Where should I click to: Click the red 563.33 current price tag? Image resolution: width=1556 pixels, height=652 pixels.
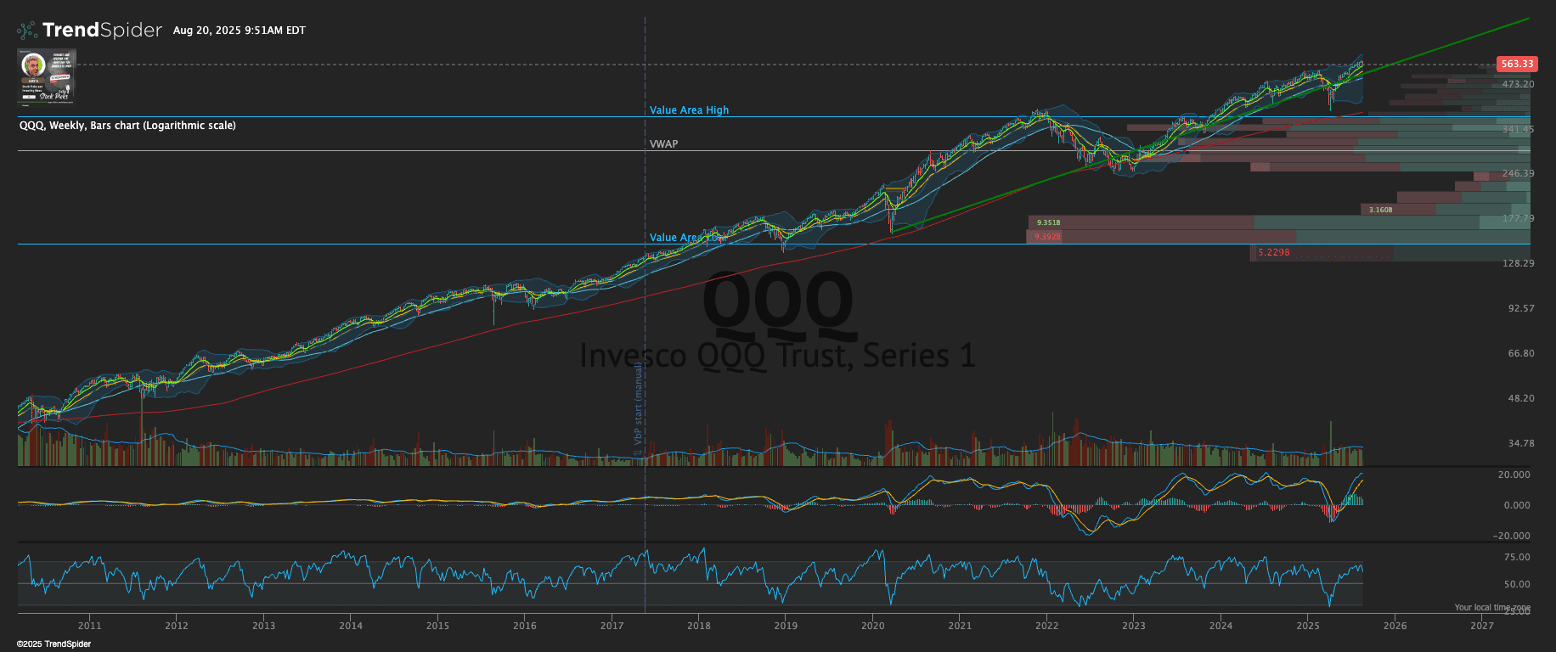click(1517, 64)
